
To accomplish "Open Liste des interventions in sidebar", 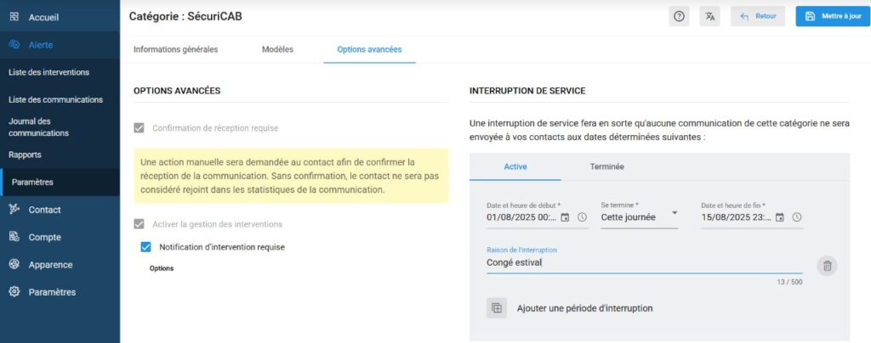I will [x=48, y=72].
